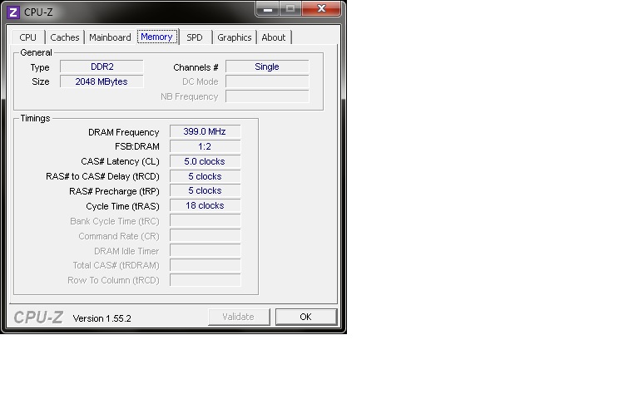Screen dimensions: 639x399
Task: Click the CPU-Z title bar text
Action: tap(38, 12)
